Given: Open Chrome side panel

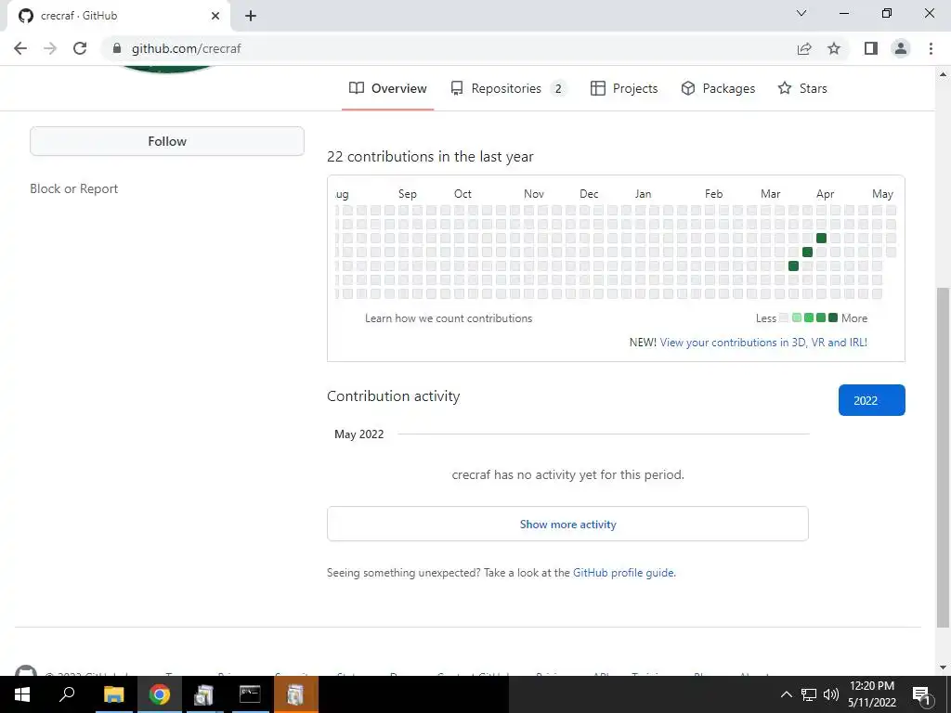Looking at the screenshot, I should pos(871,48).
